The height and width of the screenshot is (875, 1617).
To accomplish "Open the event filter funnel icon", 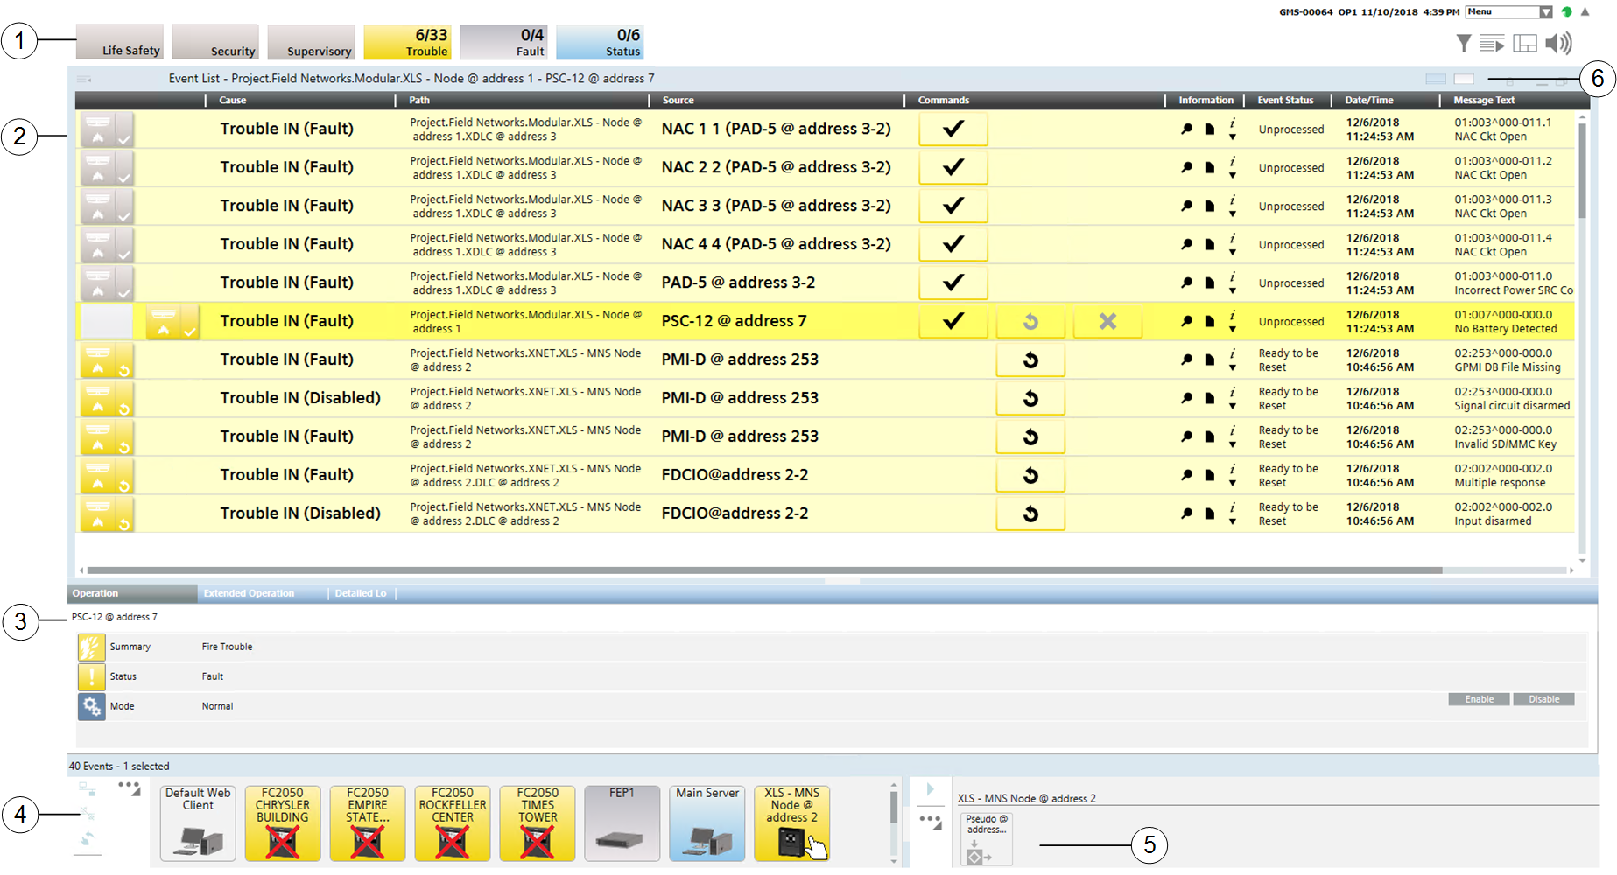I will [1463, 43].
